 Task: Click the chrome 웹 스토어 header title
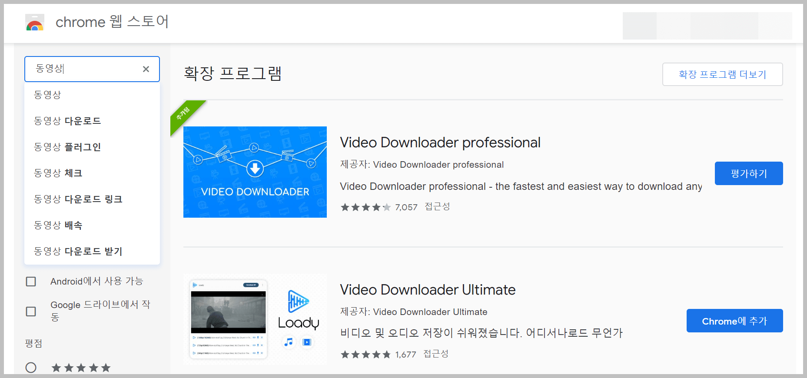point(112,22)
